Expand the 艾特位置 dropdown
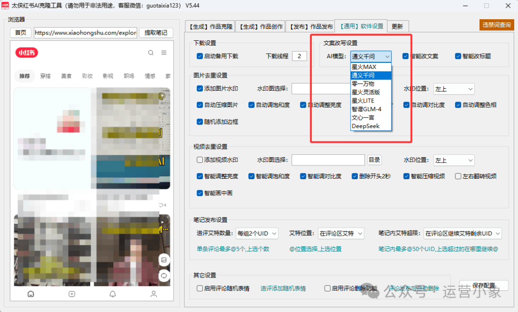518x312 pixels. (341, 233)
